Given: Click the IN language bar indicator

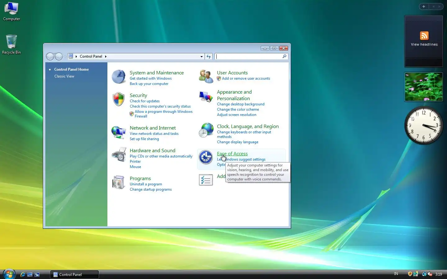Looking at the screenshot, I should coord(396,274).
